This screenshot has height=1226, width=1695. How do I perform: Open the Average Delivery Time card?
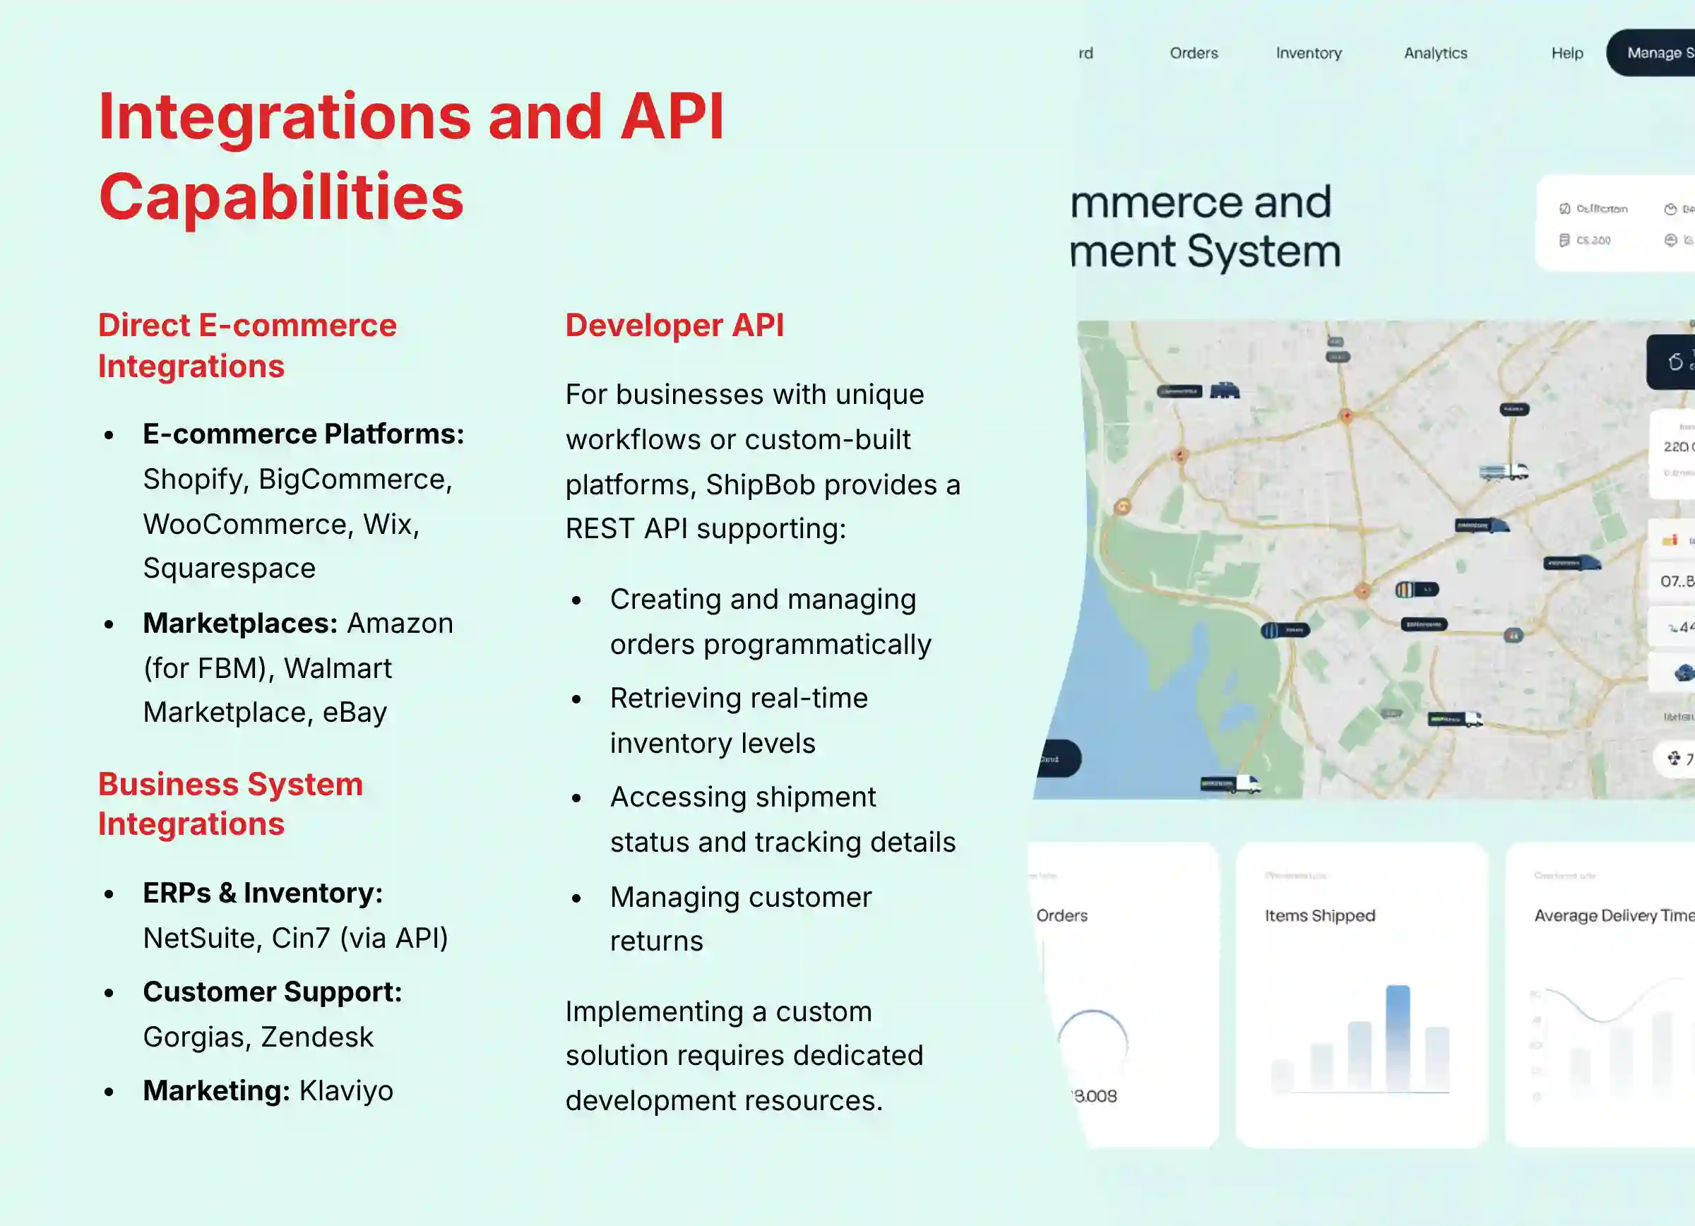pyautogui.click(x=1600, y=994)
